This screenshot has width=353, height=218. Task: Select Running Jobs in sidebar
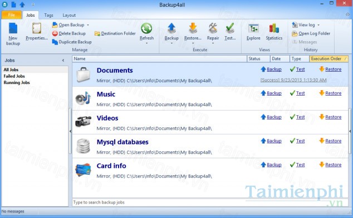tap(17, 82)
